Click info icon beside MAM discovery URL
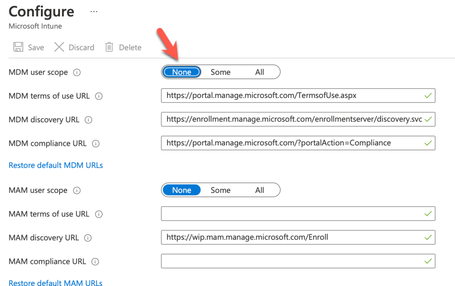The image size is (455, 286). 88,238
